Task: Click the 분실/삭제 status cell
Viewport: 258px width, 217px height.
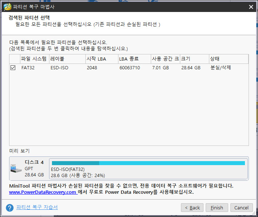Action: [x=221, y=67]
